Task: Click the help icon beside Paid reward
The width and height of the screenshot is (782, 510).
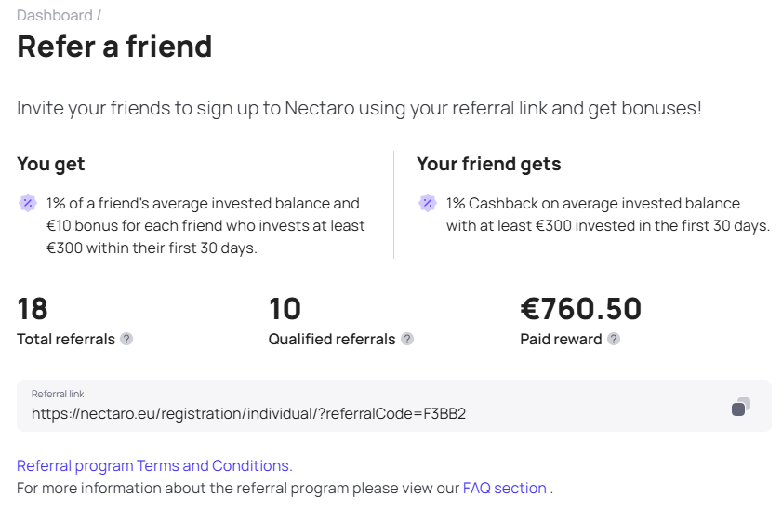Action: tap(614, 339)
